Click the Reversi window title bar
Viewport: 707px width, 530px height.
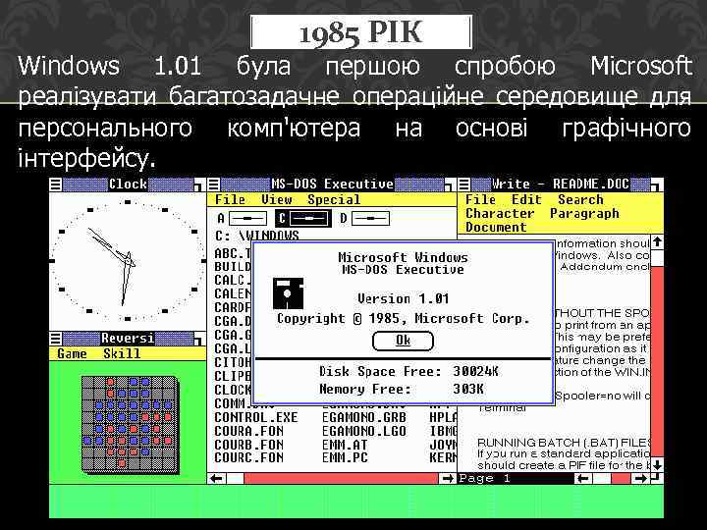click(x=128, y=339)
